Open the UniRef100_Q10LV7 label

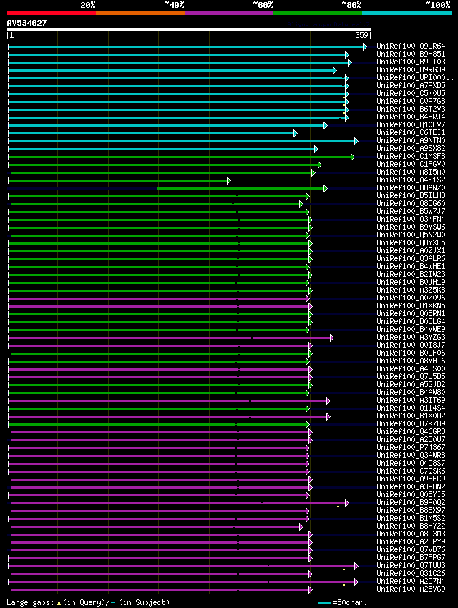[411, 125]
